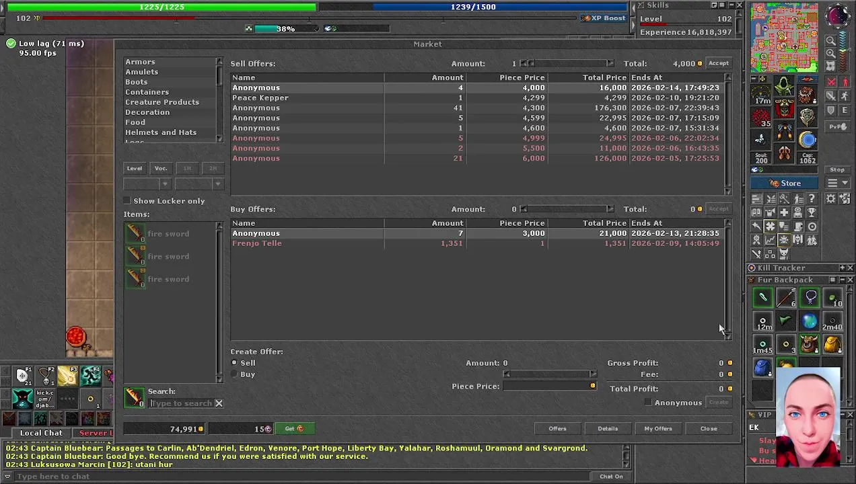Screen dimensions: 856x484
Task: Click the Type here to chat field
Action: point(303,477)
